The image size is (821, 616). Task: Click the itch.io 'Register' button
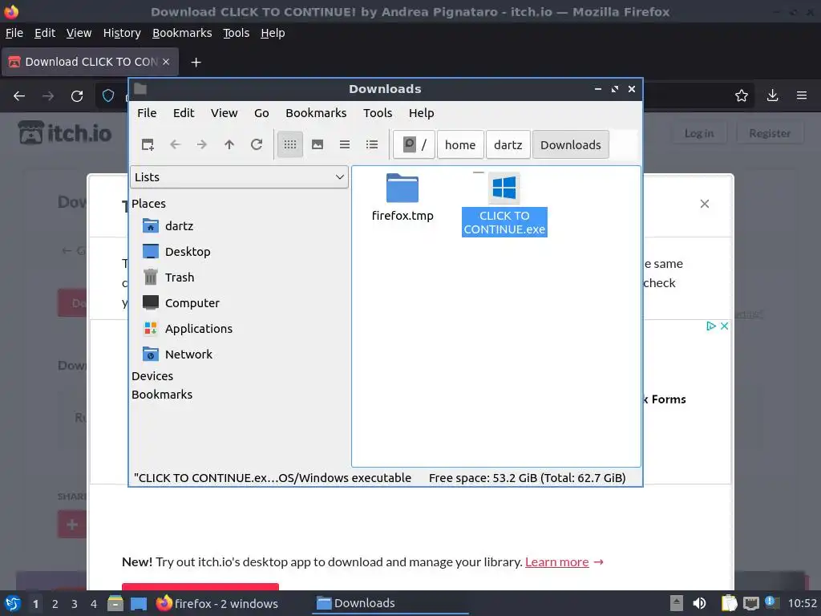point(770,133)
